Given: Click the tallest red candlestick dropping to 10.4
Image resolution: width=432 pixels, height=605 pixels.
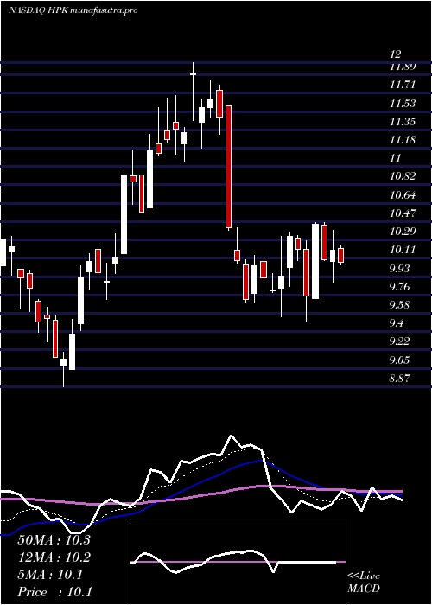Looking at the screenshot, I should [x=228, y=167].
